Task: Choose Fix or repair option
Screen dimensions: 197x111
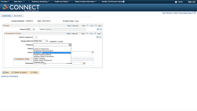Action: coord(52,53)
